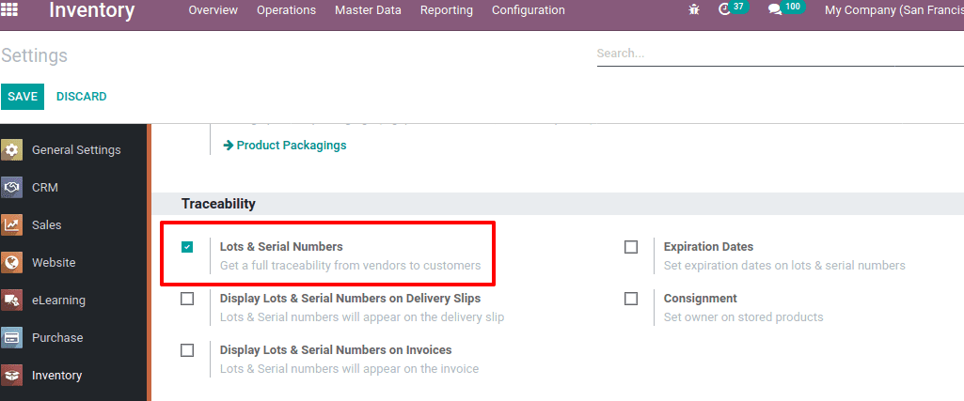
Task: Enable the Consignment checkbox
Action: 631,299
